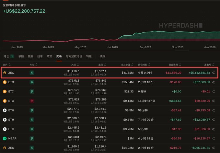Click the $41.51M notional value cell

[128, 73]
